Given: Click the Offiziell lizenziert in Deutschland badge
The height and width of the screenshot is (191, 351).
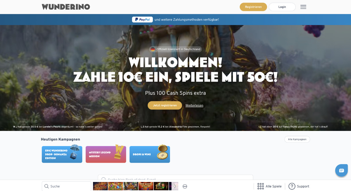Looking at the screenshot, I should [175, 49].
